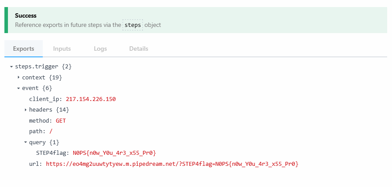The width and height of the screenshot is (392, 187).
Task: Open the Details tab
Action: coord(139,49)
